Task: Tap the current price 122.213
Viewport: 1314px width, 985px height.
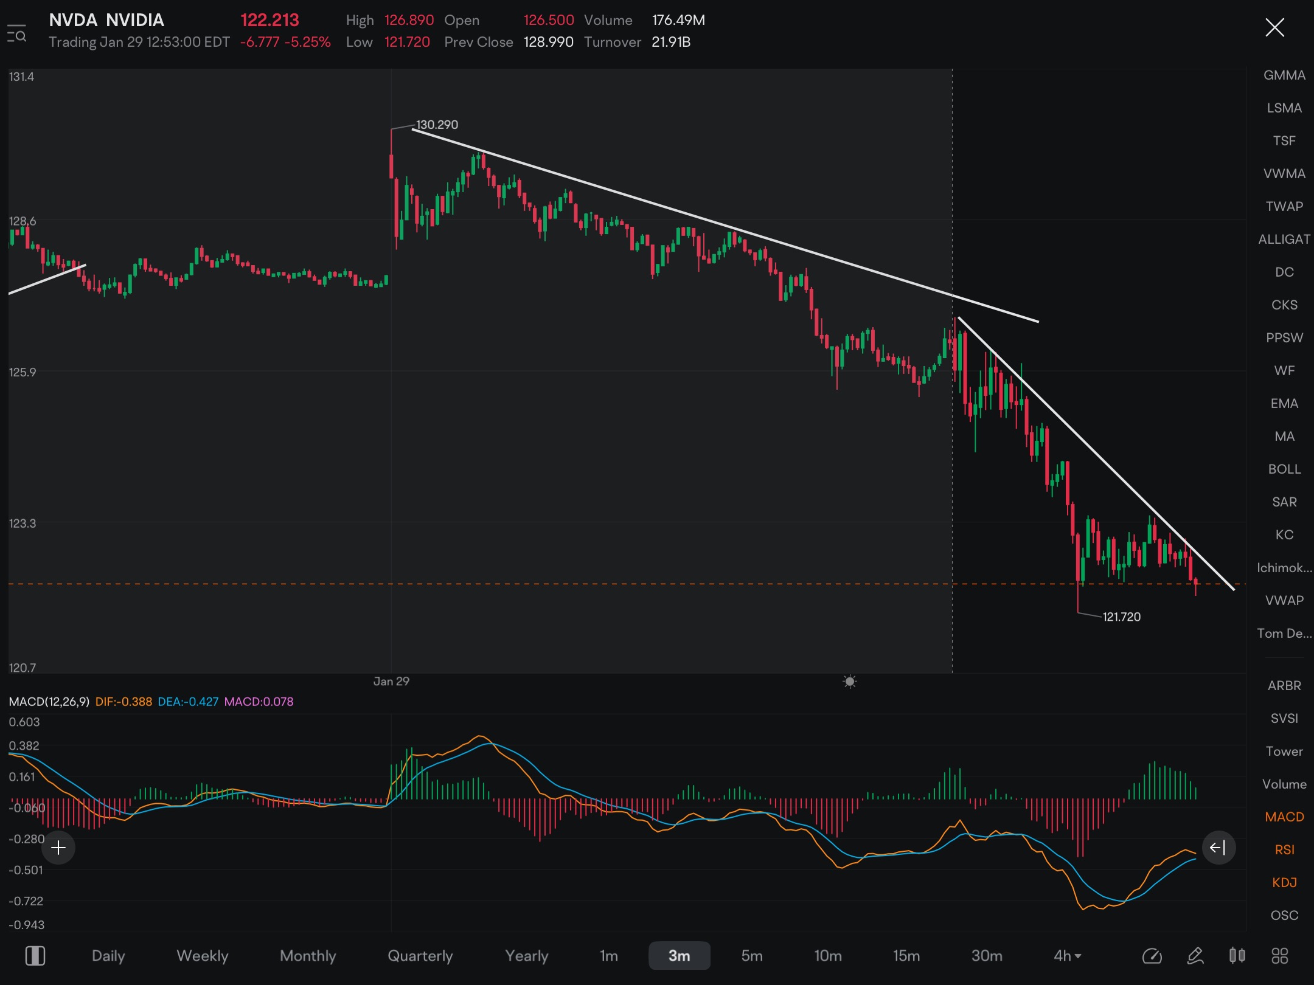Action: tap(270, 20)
